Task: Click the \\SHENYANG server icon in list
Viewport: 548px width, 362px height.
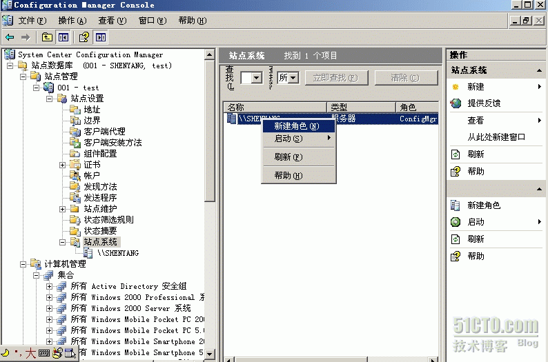Action: pos(231,119)
